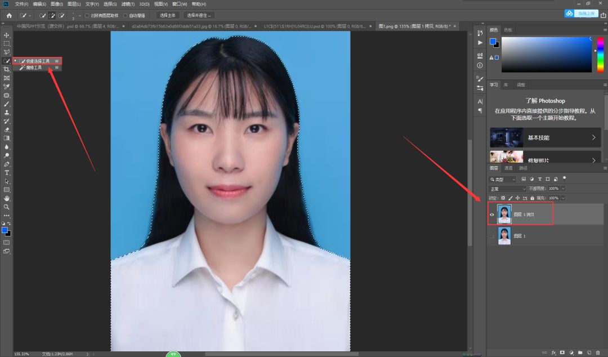Select the Move tool in toolbar

[x=7, y=35]
